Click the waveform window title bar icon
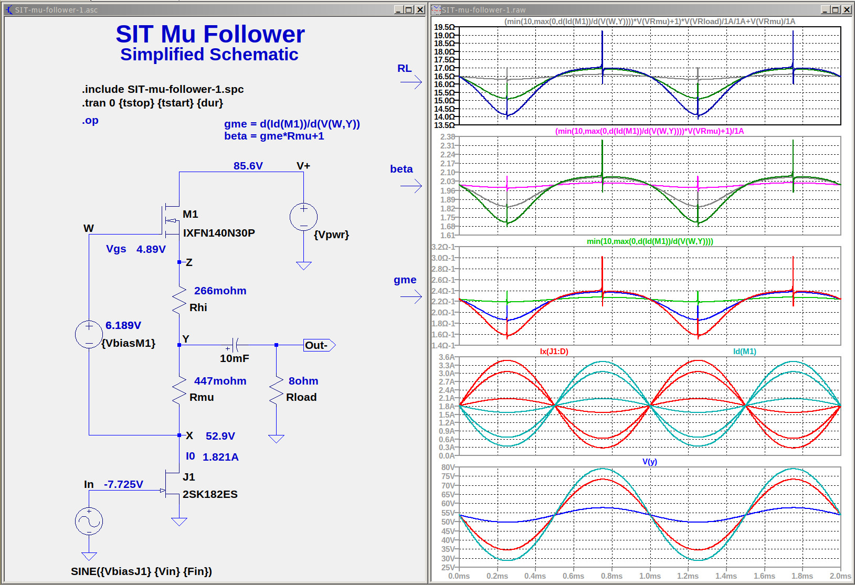The image size is (855, 585). pos(436,9)
